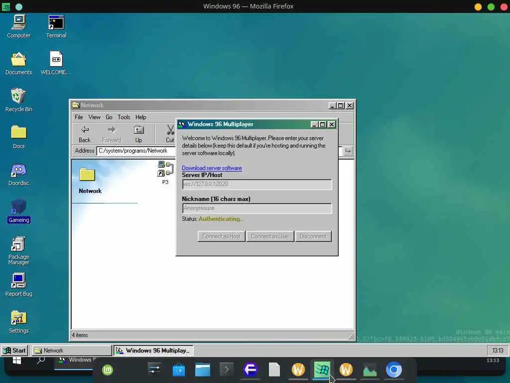Launch the Doordisc desktop icon

pyautogui.click(x=18, y=174)
